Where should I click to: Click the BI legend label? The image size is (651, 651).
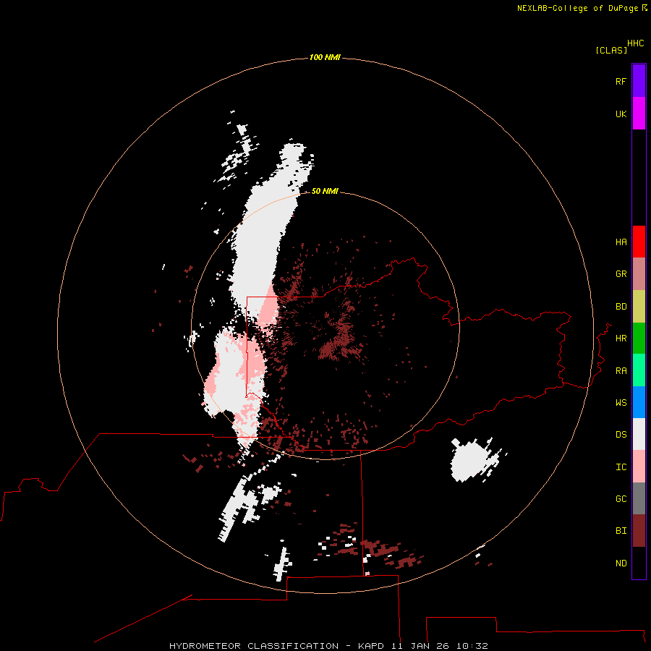click(x=621, y=531)
